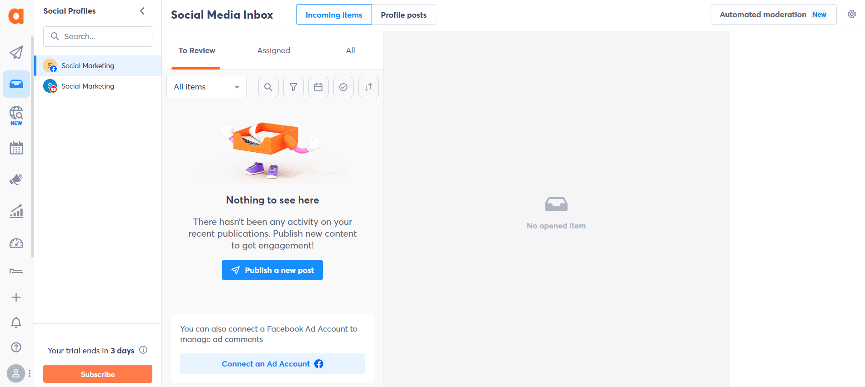Image resolution: width=865 pixels, height=387 pixels.
Task: Publish a new post
Action: [272, 270]
